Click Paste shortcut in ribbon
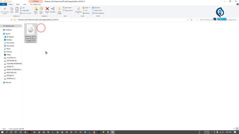239x134 pixels. pos(26,13)
